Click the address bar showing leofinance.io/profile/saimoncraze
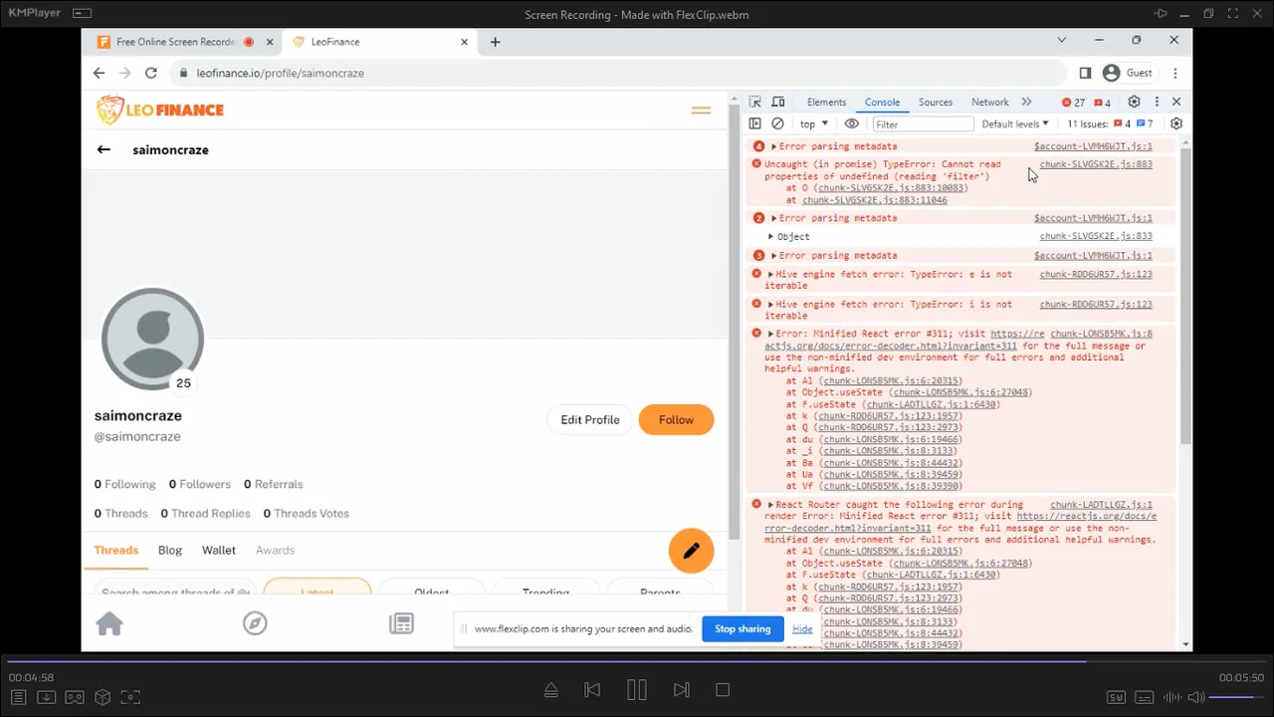The height and width of the screenshot is (717, 1274). pyautogui.click(x=617, y=73)
